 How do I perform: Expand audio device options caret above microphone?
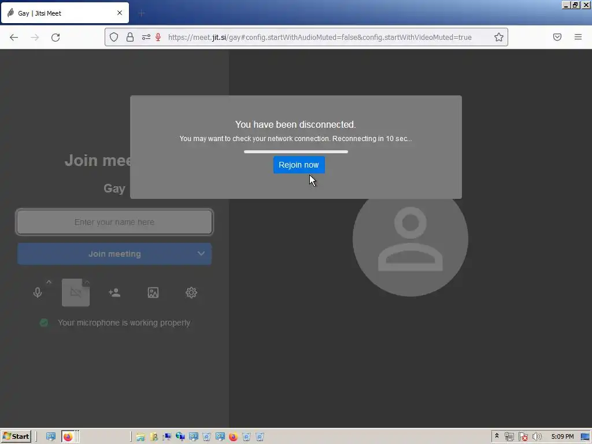tap(49, 282)
